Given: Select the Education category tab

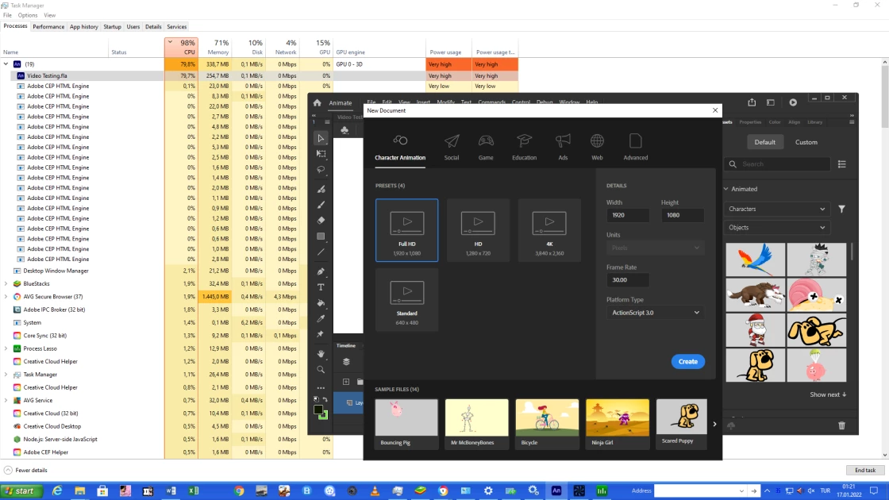Looking at the screenshot, I should pyautogui.click(x=525, y=148).
